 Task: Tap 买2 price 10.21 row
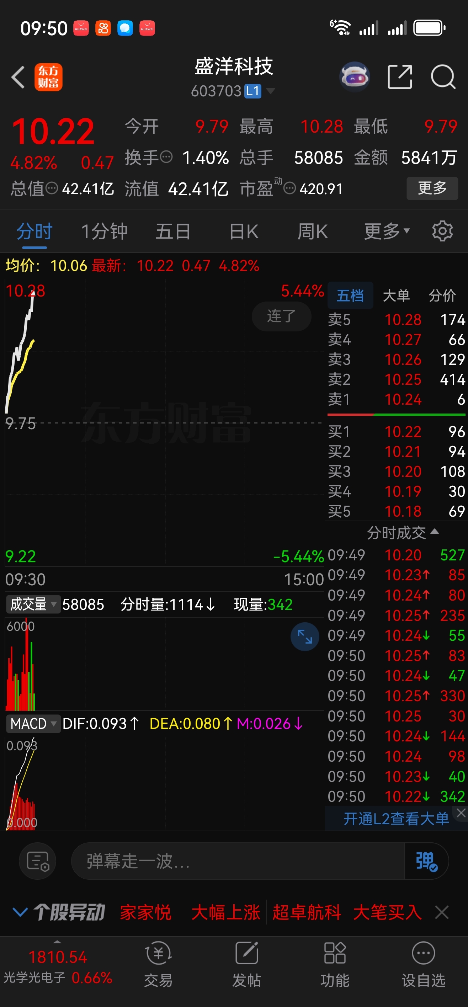click(x=397, y=452)
